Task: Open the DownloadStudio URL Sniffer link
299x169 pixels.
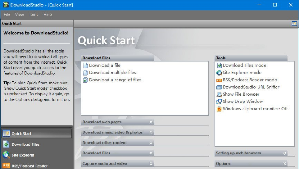Action: coord(251,87)
